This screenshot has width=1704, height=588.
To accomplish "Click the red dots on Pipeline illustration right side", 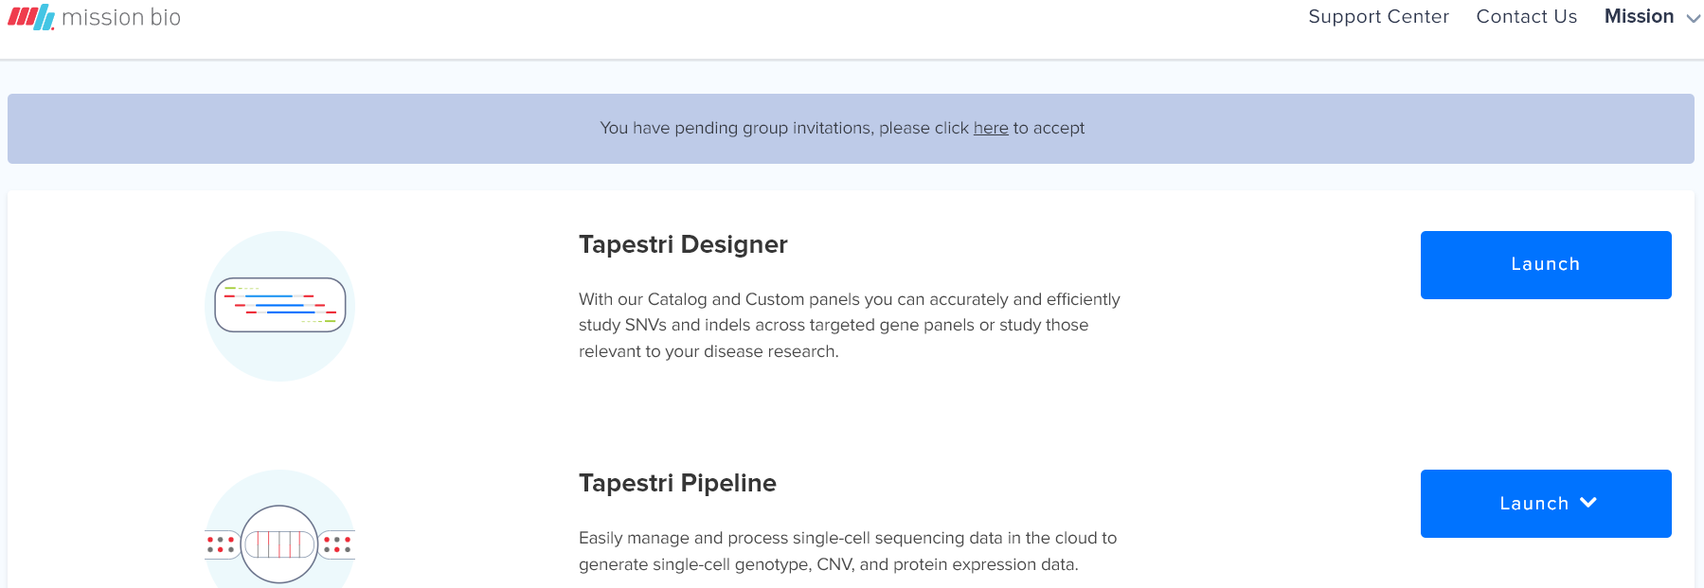I will click(x=337, y=544).
